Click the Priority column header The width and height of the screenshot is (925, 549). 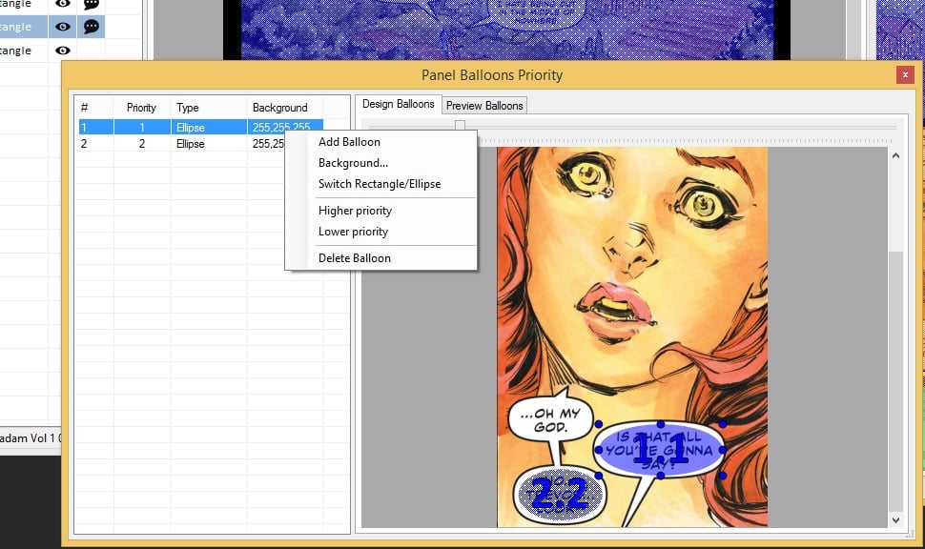[141, 108]
